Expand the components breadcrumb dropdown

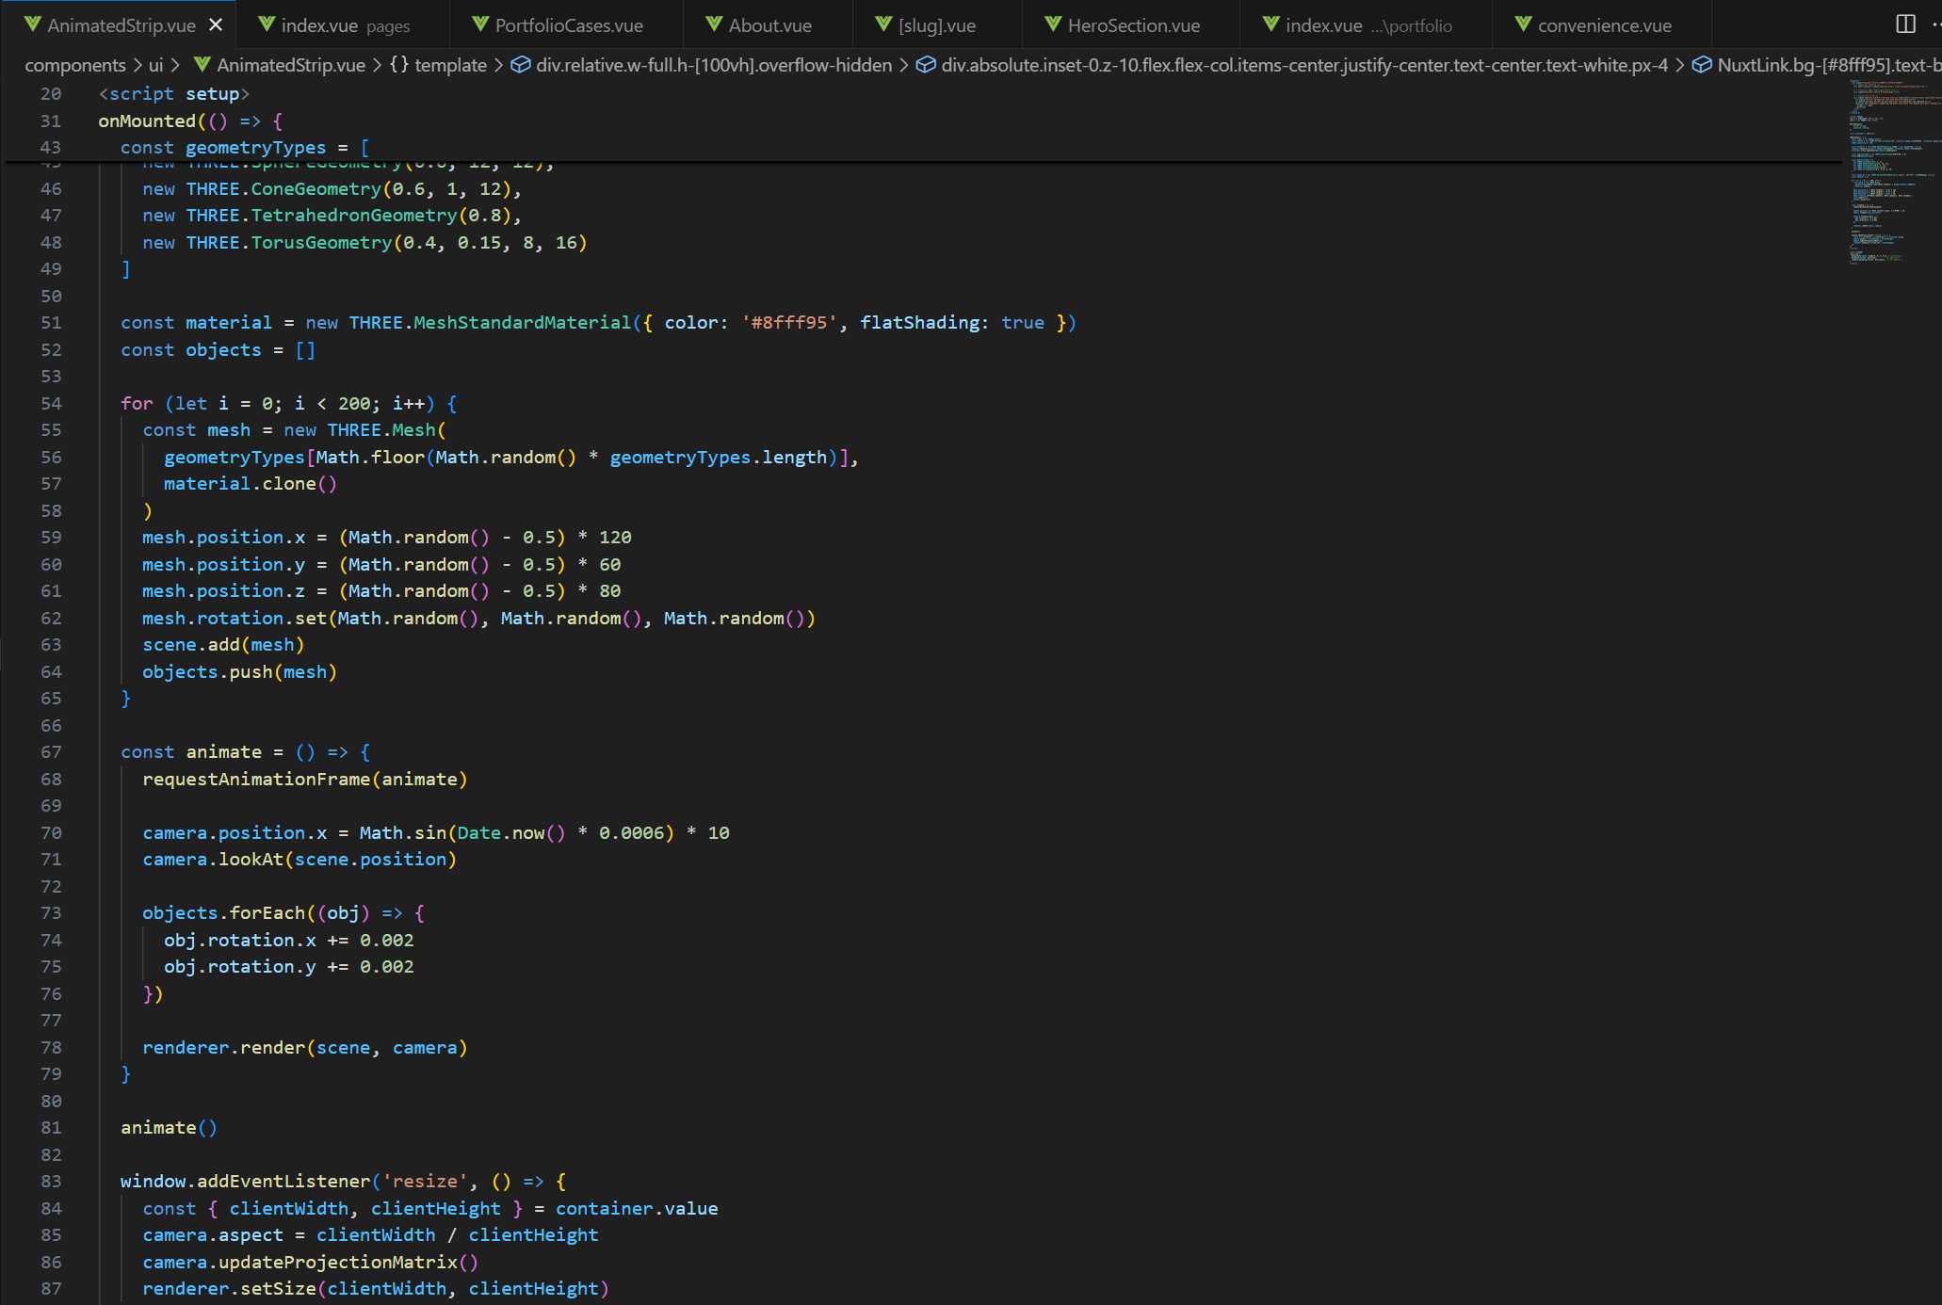click(75, 65)
